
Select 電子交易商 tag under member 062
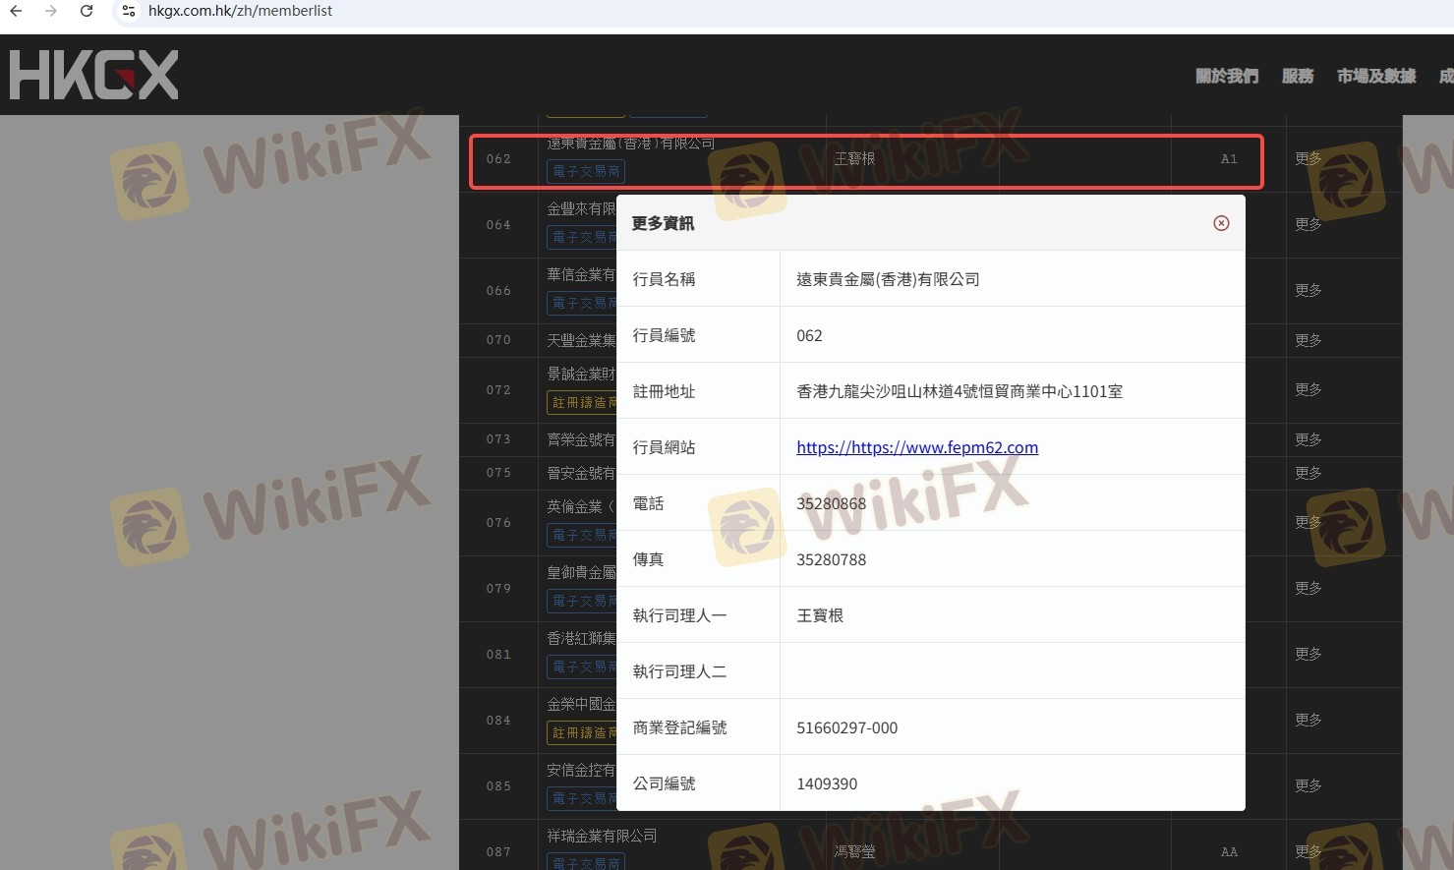pos(586,171)
